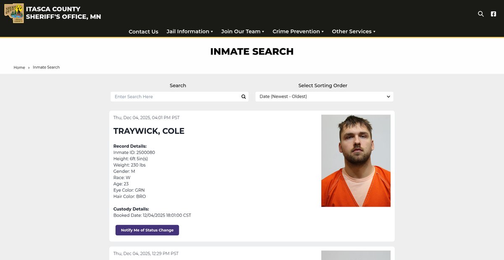The height and width of the screenshot is (260, 504).
Task: Open the Facebook page icon
Action: 493,14
